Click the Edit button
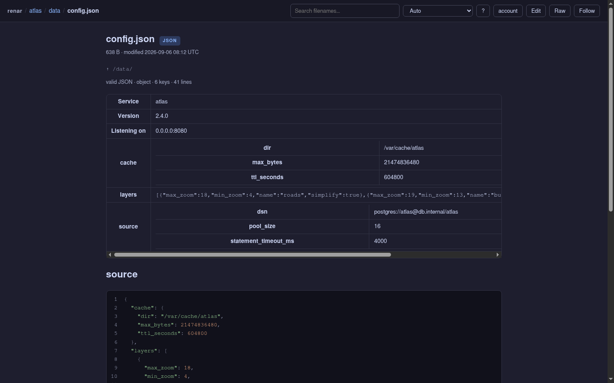Viewport: 614px width, 383px height. [536, 11]
